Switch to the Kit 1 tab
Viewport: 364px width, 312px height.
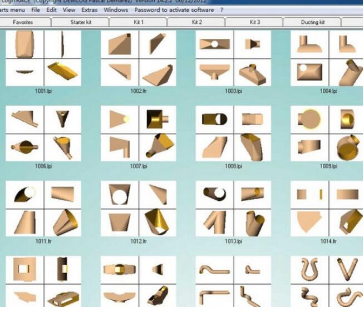(x=139, y=22)
